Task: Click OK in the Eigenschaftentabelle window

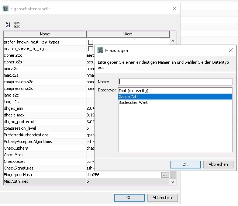Action: (x=129, y=198)
